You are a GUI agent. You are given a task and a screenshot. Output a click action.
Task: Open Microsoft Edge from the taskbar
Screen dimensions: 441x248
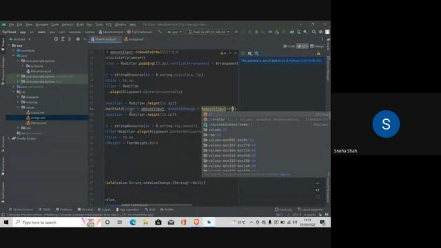pyautogui.click(x=133, y=222)
